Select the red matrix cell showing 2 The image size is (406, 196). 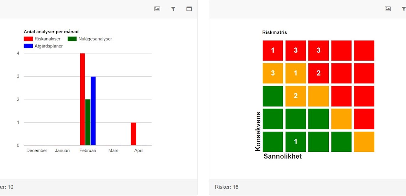tap(318, 73)
